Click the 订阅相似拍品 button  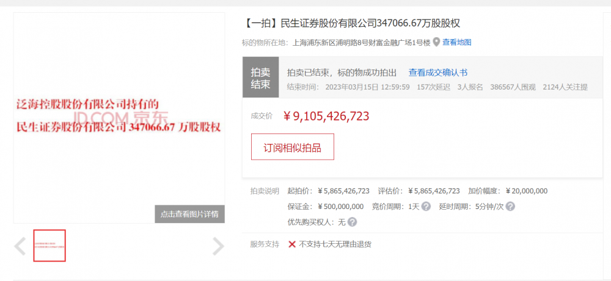click(x=292, y=147)
